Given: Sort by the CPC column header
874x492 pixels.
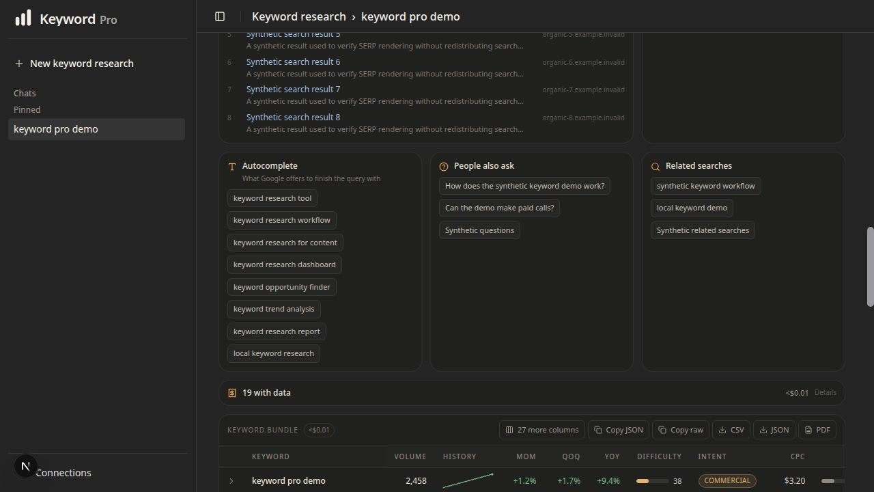Looking at the screenshot, I should click(x=798, y=456).
